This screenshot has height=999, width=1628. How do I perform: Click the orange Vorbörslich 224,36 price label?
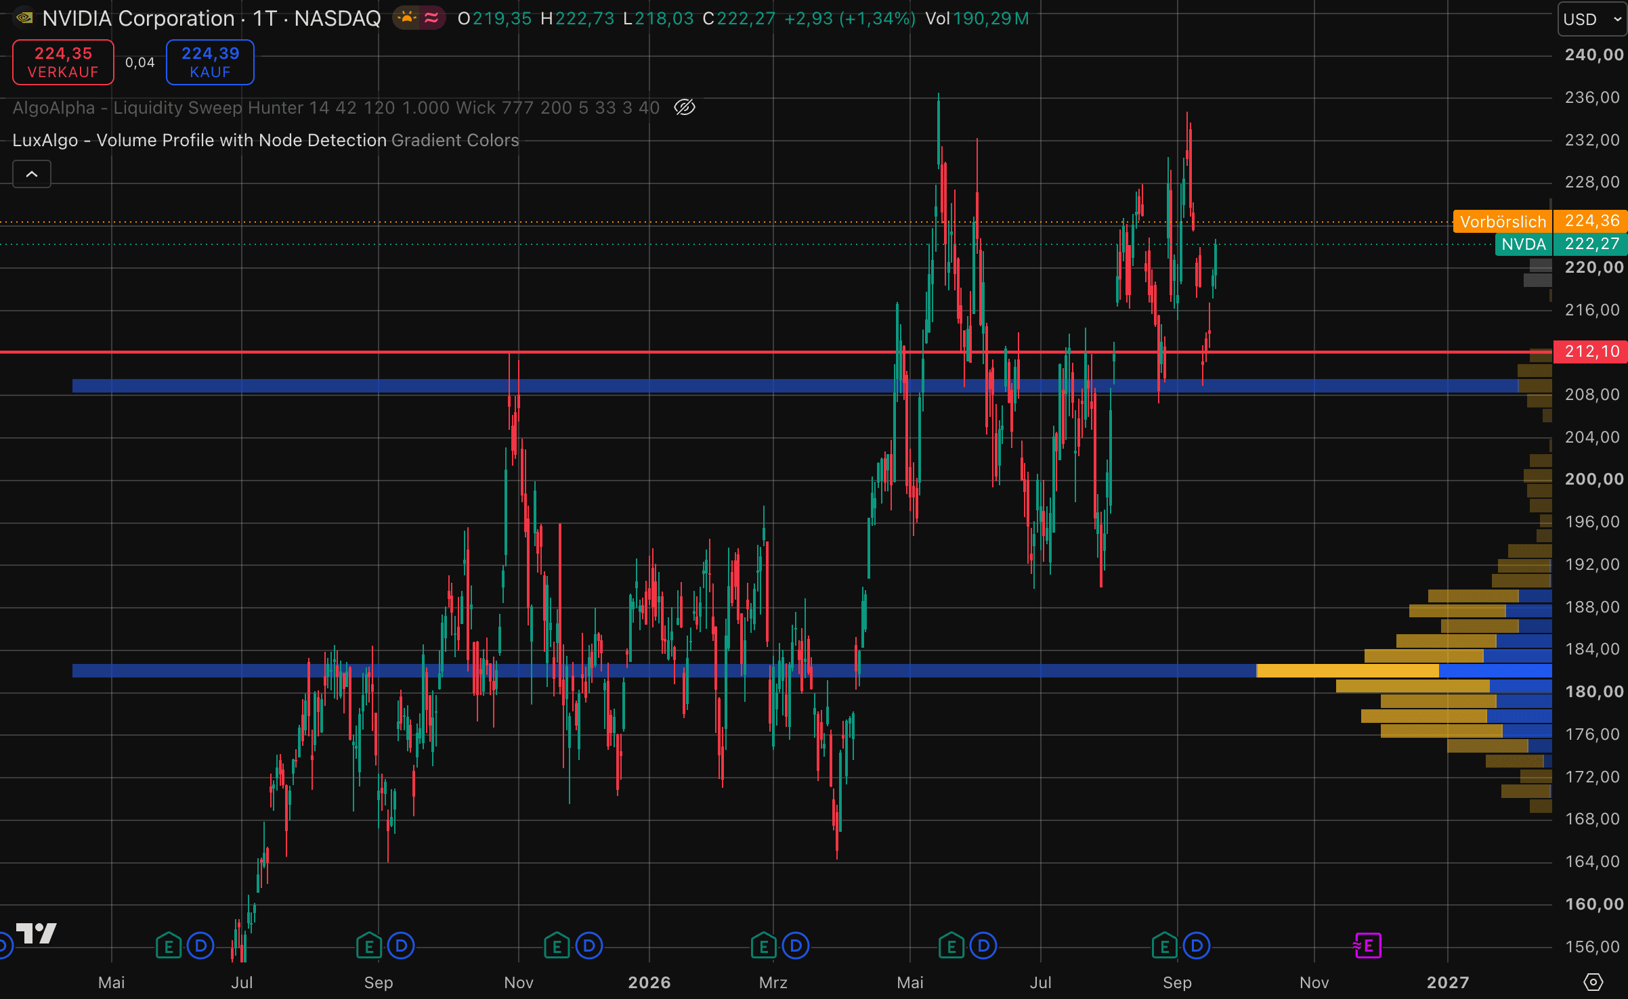click(1539, 221)
